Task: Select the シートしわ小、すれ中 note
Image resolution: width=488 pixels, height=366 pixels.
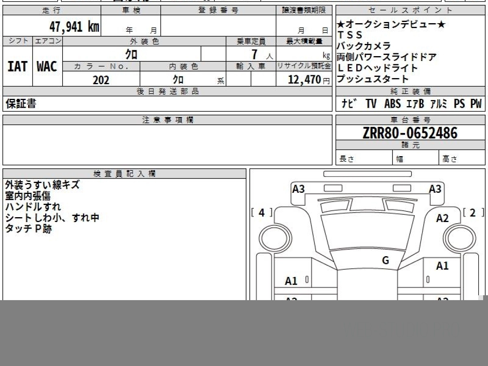Action: click(52, 218)
